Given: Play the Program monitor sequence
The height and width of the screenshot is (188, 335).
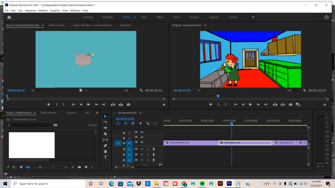Looking at the screenshot, I should tap(250, 104).
